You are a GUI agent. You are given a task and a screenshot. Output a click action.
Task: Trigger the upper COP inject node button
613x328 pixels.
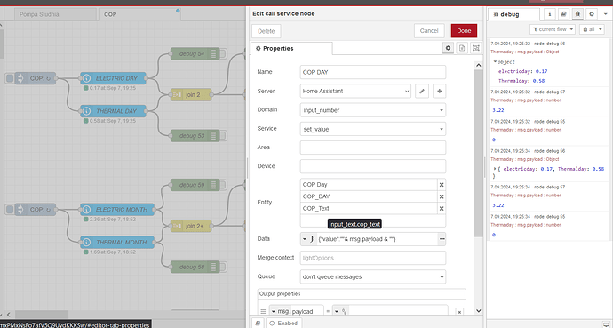[10, 78]
